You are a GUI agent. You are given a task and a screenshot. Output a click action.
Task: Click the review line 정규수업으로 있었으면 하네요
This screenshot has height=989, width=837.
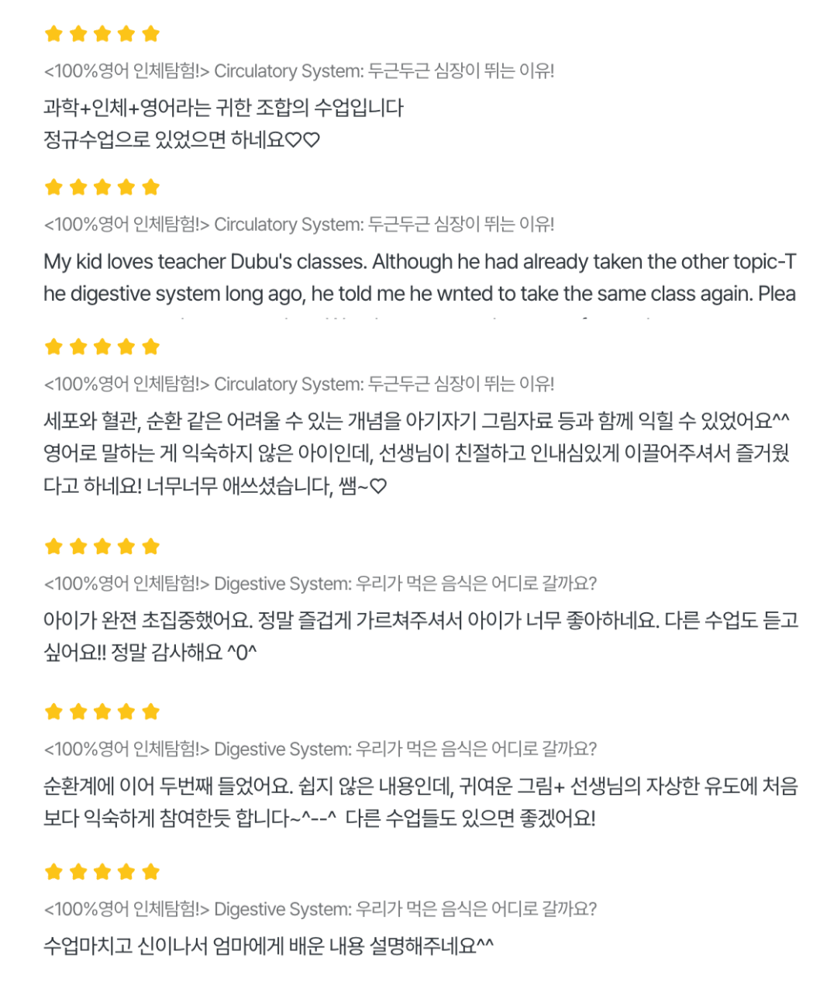pyautogui.click(x=181, y=140)
